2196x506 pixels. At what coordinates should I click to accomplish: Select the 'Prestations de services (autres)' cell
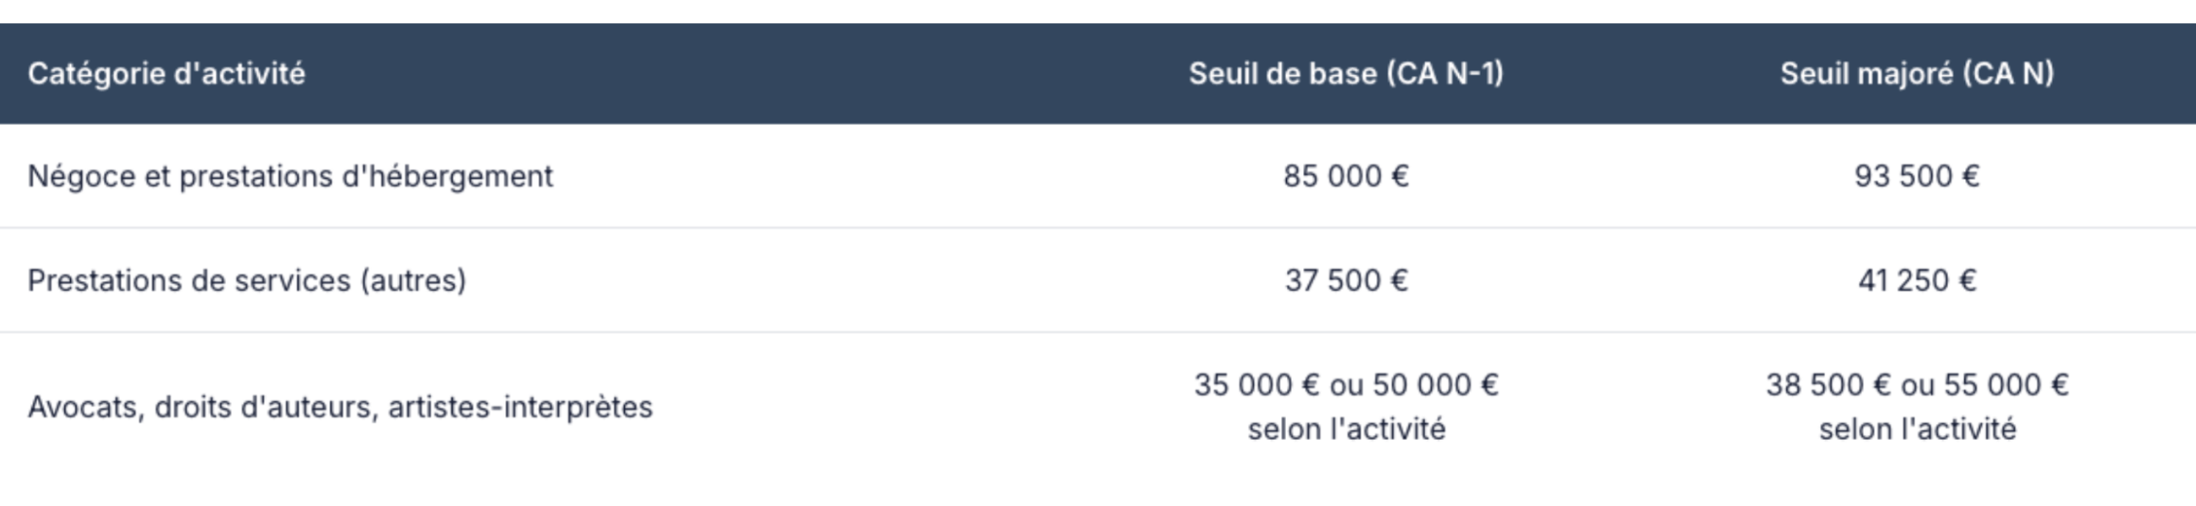pyautogui.click(x=247, y=280)
